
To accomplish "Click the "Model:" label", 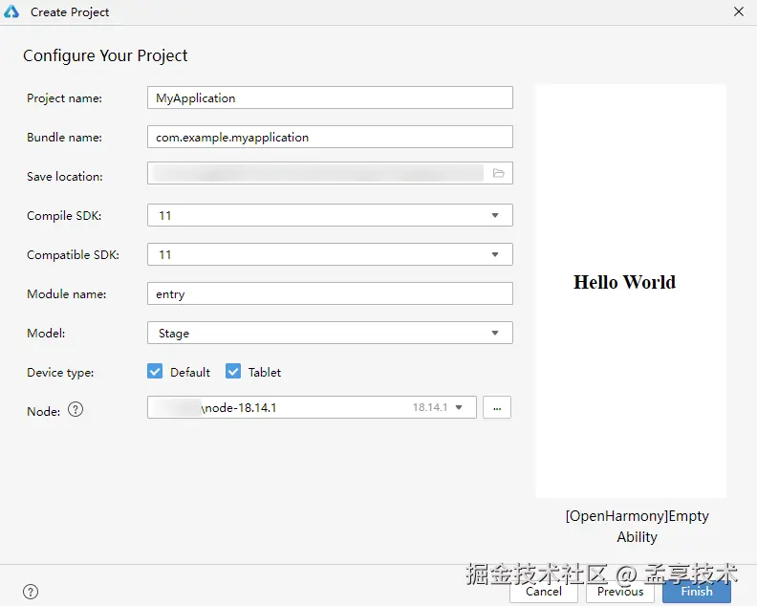I will [x=46, y=333].
